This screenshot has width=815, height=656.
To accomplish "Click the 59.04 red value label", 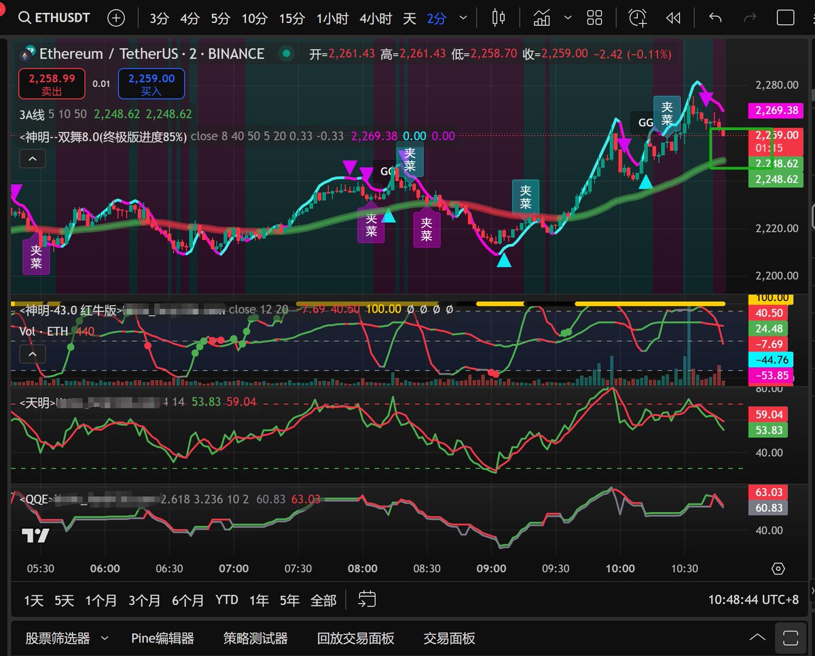I will coord(768,414).
